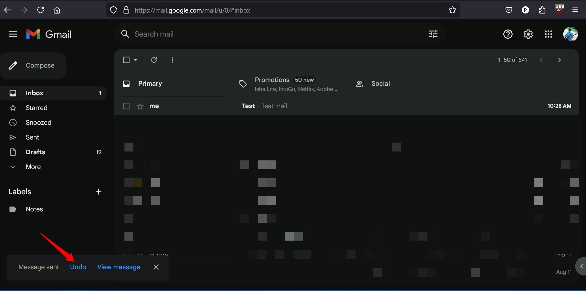Screen dimensions: 586x291
Task: Open the Drafts folder
Action: [53, 152]
